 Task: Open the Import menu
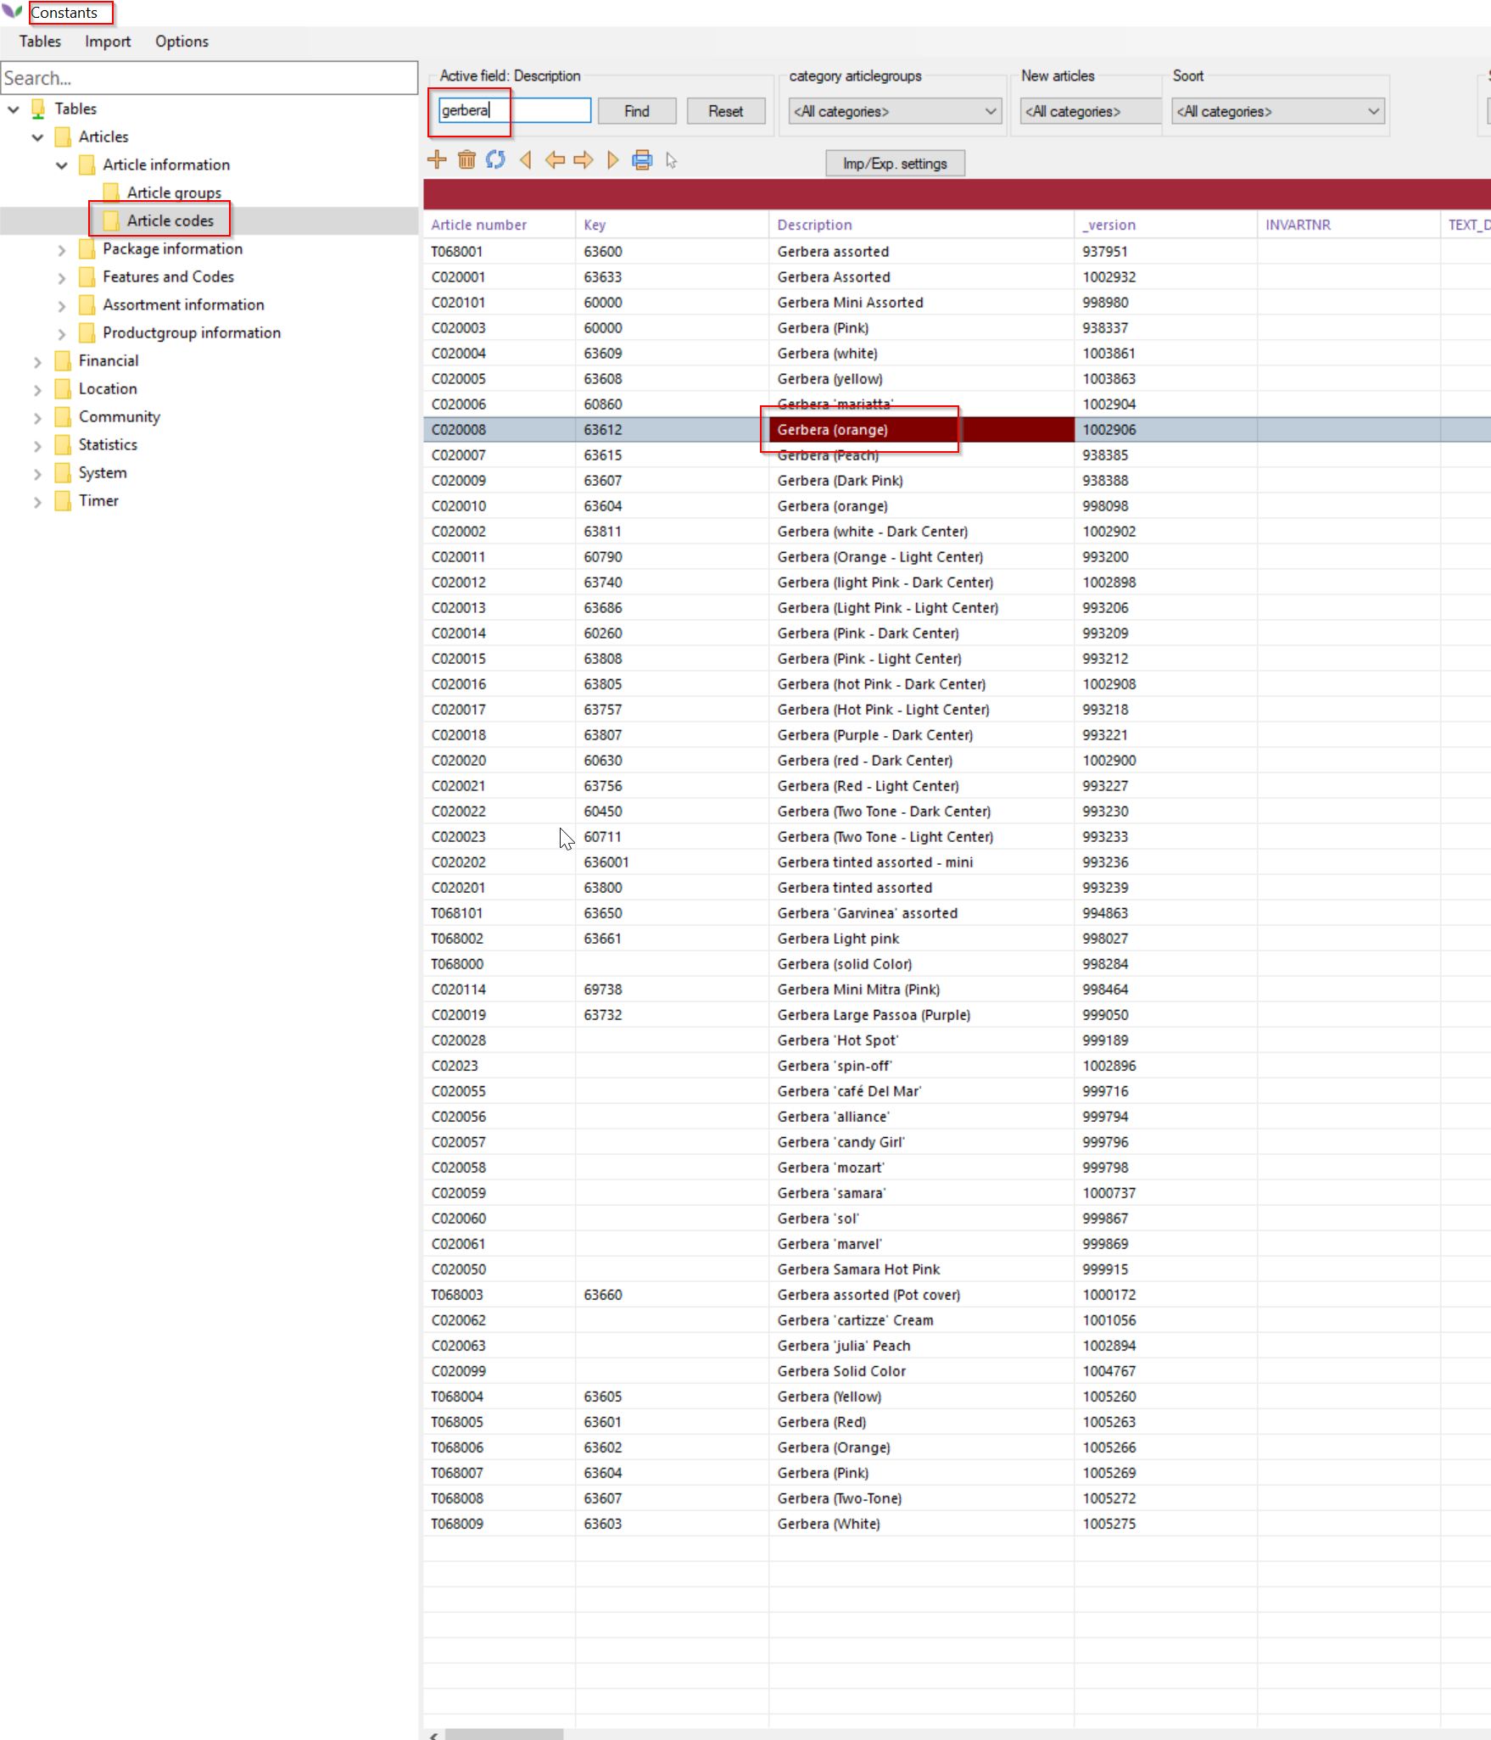[108, 42]
